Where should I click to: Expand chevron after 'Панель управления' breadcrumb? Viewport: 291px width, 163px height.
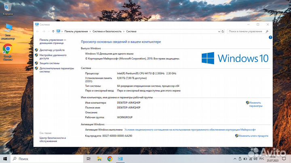(90, 31)
